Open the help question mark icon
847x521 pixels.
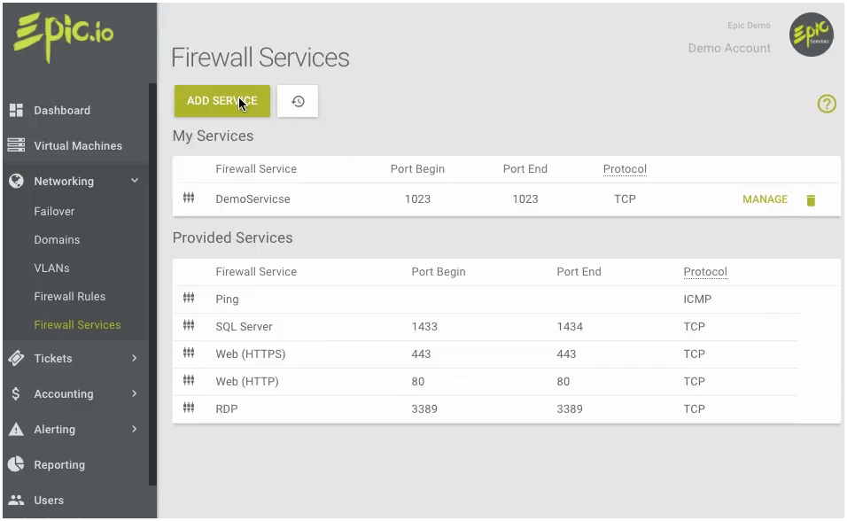click(827, 104)
